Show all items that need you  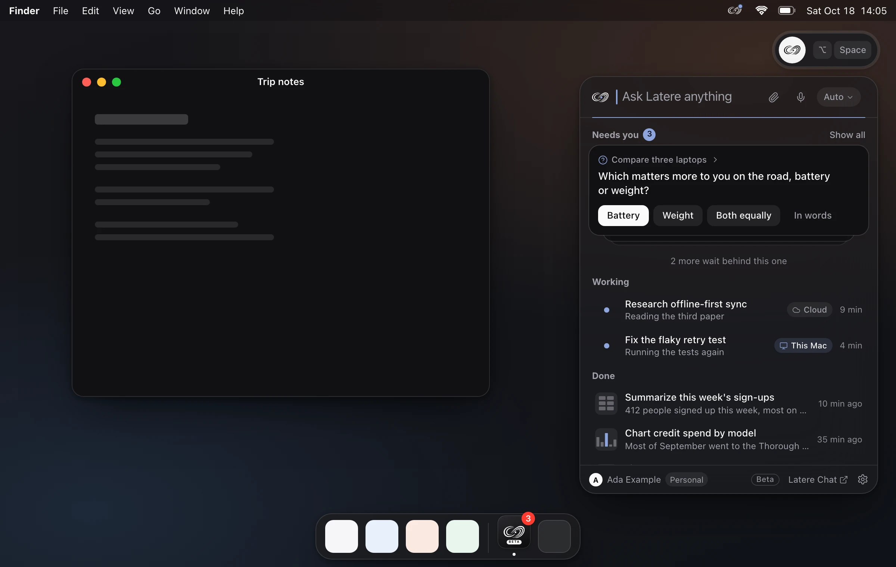pyautogui.click(x=847, y=135)
